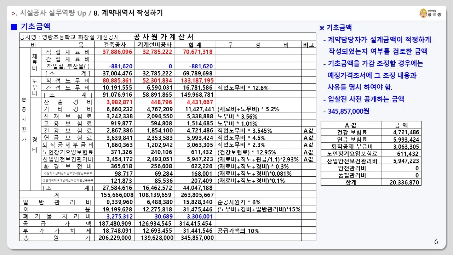
Task: Select the formula '(건강보험료) * 12.95%'
Action: pos(247,152)
